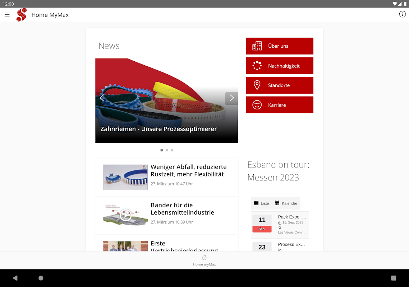Click timestamp 27. März um 10:47 Uhr

pyautogui.click(x=172, y=184)
